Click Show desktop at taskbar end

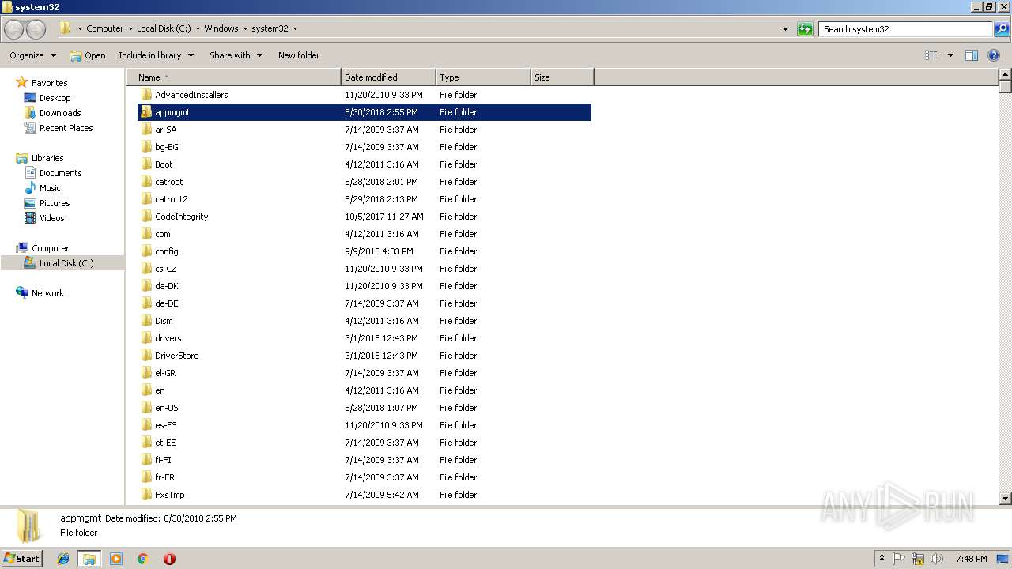pyautogui.click(x=1003, y=559)
